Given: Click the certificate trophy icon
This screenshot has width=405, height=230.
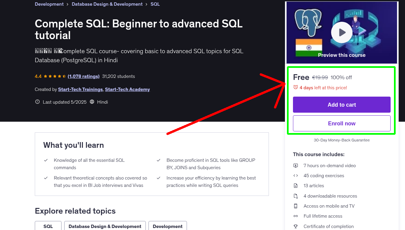Looking at the screenshot, I should [296, 226].
